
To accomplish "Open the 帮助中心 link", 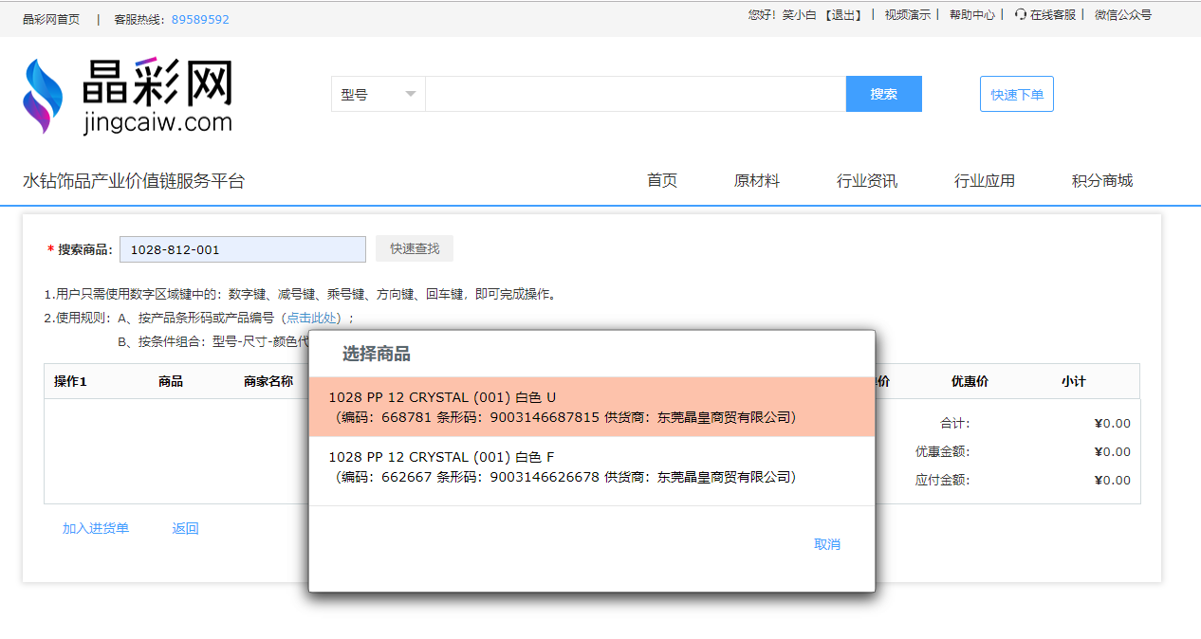I will point(971,15).
